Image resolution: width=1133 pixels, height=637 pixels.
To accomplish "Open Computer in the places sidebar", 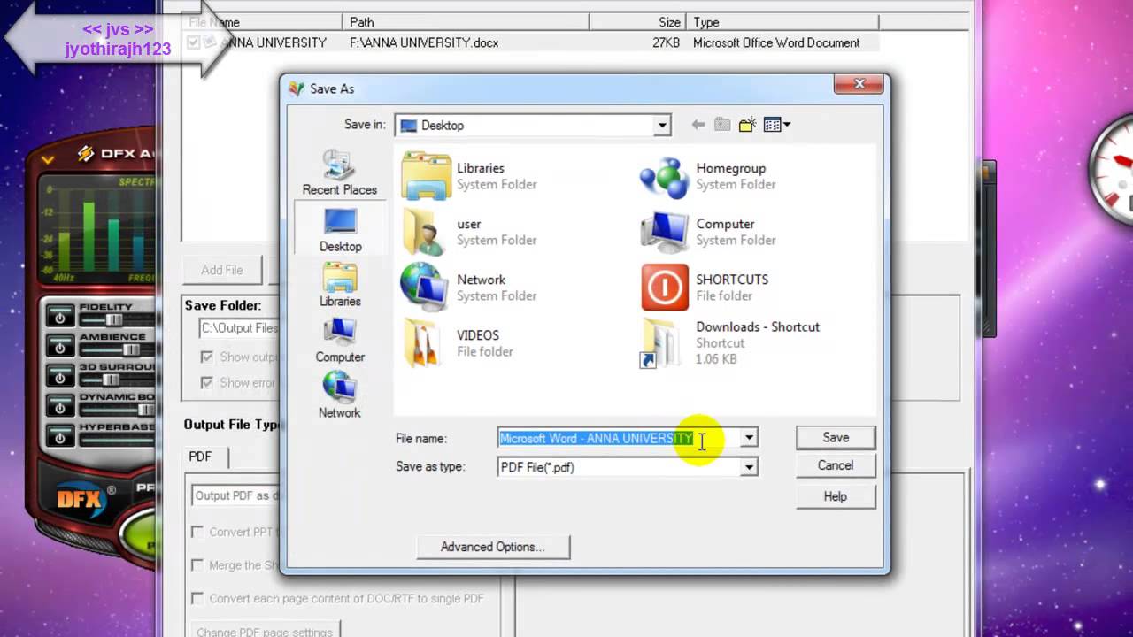I will pyautogui.click(x=340, y=341).
